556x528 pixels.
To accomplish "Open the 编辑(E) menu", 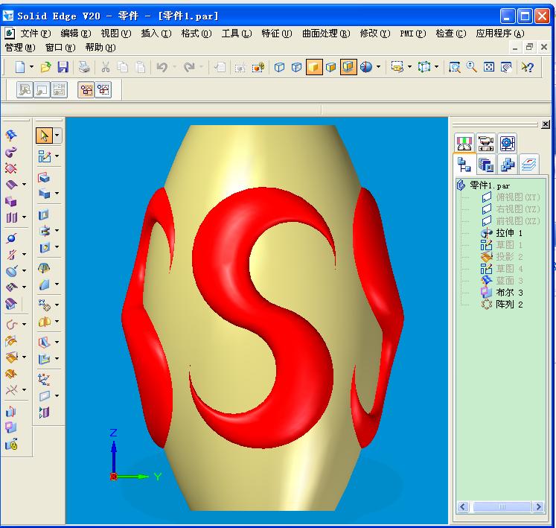I will pos(75,34).
